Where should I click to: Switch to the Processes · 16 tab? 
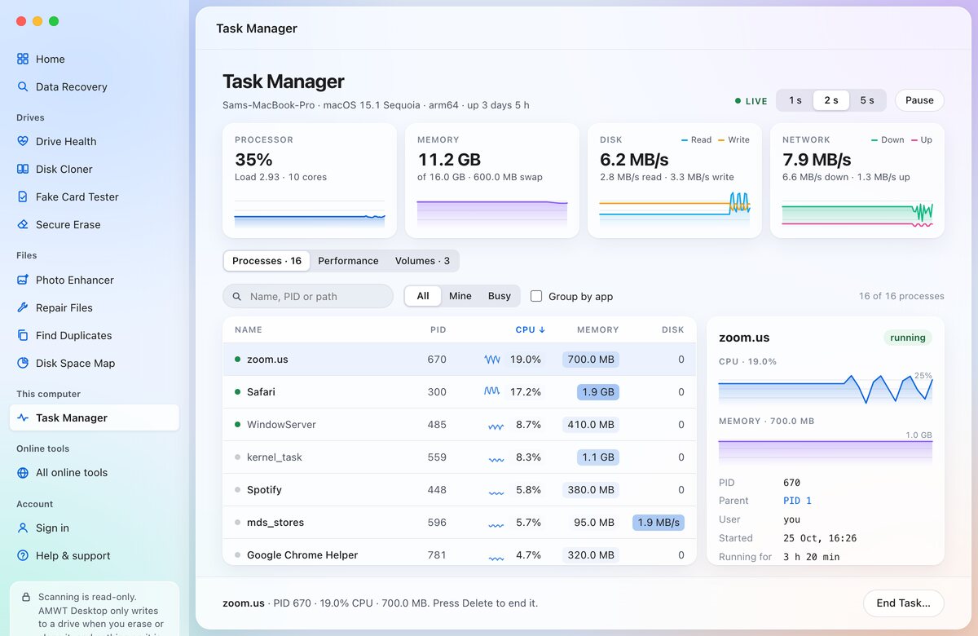click(x=267, y=261)
